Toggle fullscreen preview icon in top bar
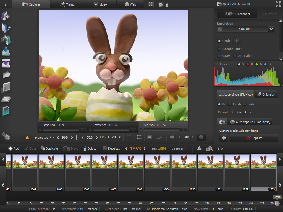Screen dimensions: 283x212 pos(150,4)
